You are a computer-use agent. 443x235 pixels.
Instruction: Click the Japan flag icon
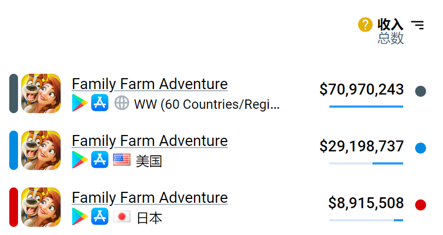[122, 217]
